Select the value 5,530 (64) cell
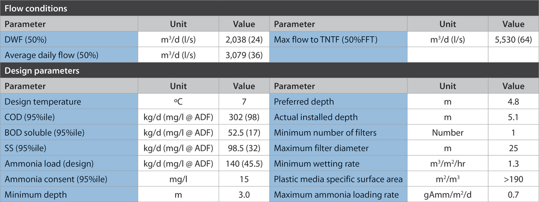The image size is (539, 202). 513,39
